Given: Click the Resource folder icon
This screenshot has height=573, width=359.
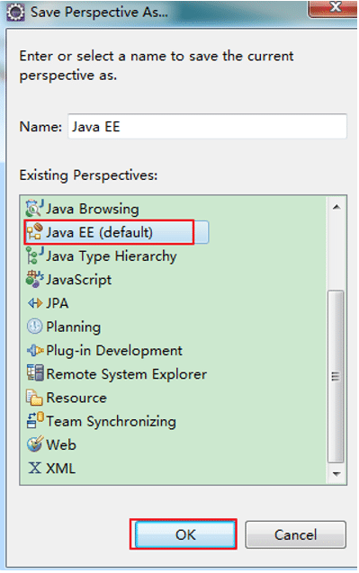Looking at the screenshot, I should (x=34, y=398).
